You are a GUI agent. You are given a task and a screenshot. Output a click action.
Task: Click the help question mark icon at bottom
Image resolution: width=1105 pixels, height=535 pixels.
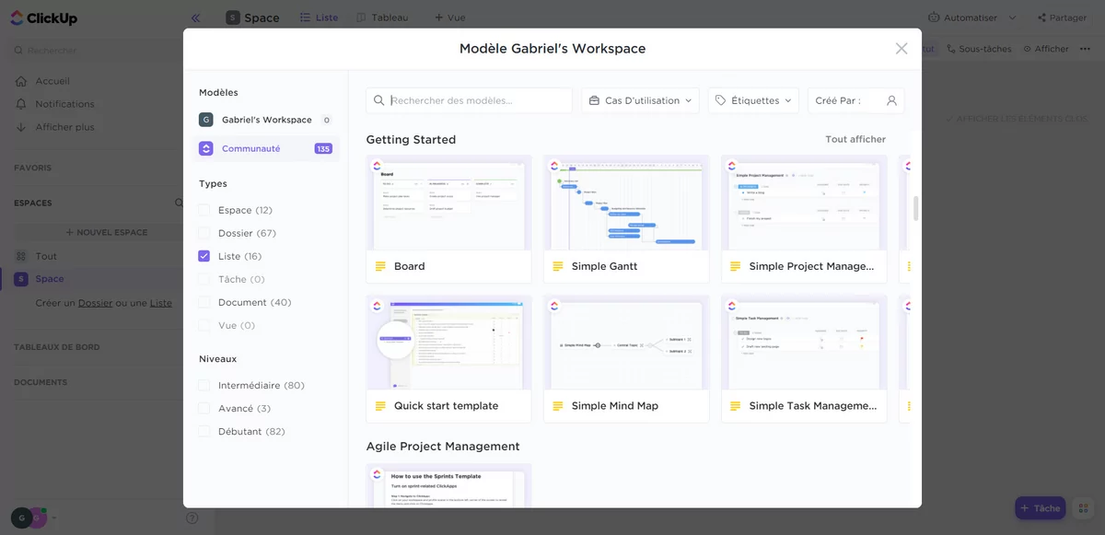tap(192, 518)
